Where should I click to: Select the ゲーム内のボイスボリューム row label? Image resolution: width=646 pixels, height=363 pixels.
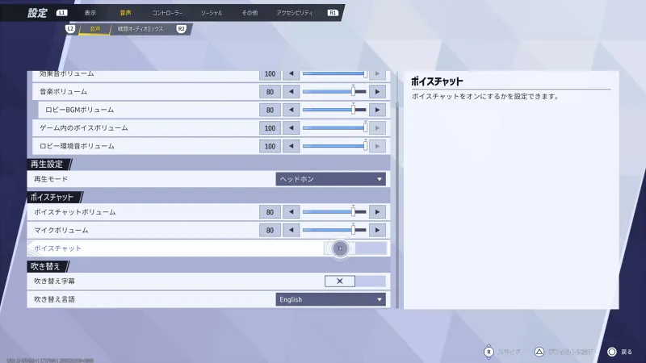point(84,128)
